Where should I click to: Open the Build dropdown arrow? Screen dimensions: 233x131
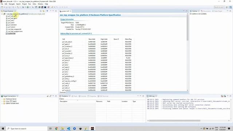(20, 7)
